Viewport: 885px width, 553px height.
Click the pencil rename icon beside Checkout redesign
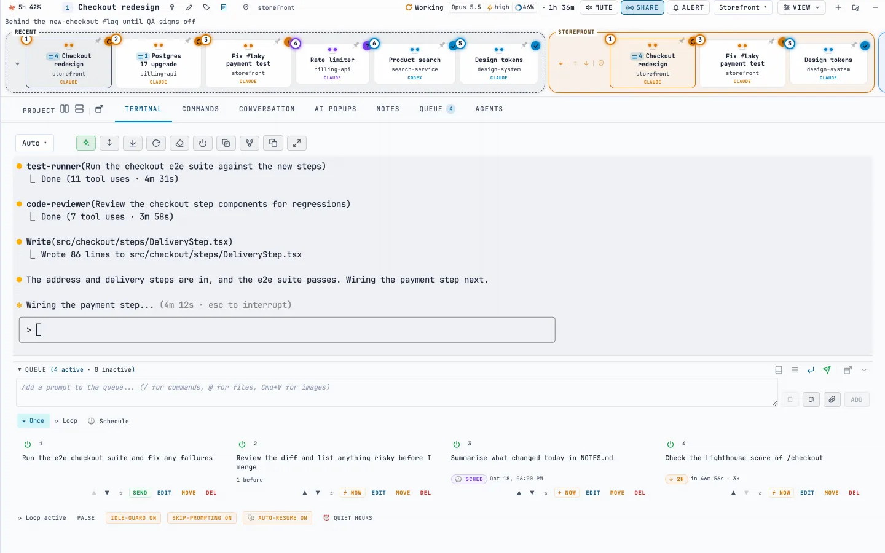tap(189, 7)
